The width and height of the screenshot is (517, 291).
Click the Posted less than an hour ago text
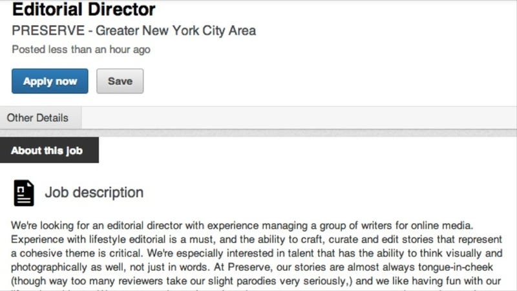point(81,50)
